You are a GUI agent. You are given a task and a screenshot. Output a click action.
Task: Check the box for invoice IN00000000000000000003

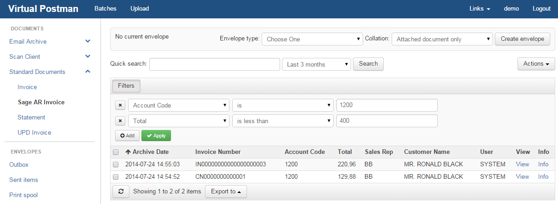tap(116, 164)
